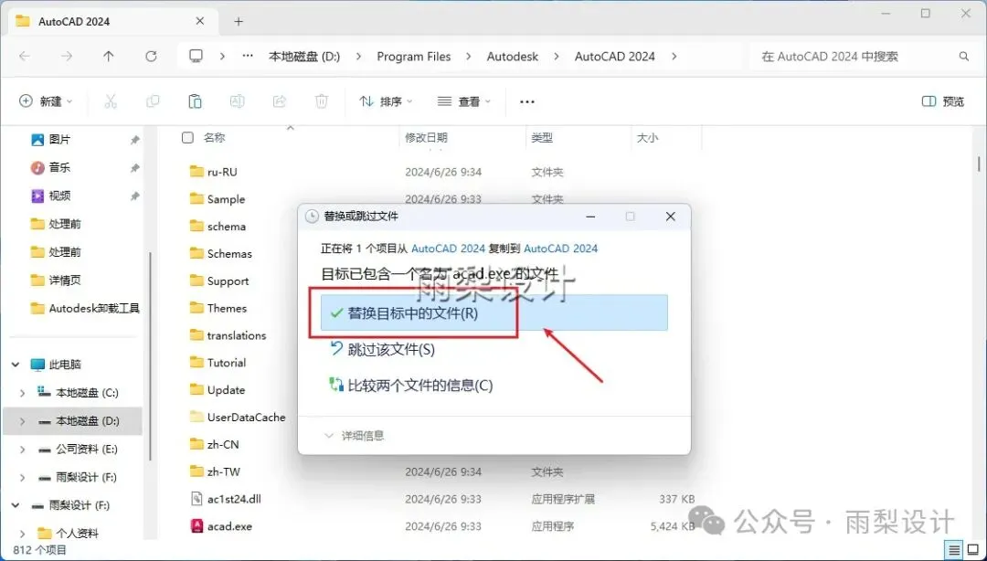Choose 替换目标中的文件(R)
This screenshot has width=987, height=561.
(x=494, y=312)
